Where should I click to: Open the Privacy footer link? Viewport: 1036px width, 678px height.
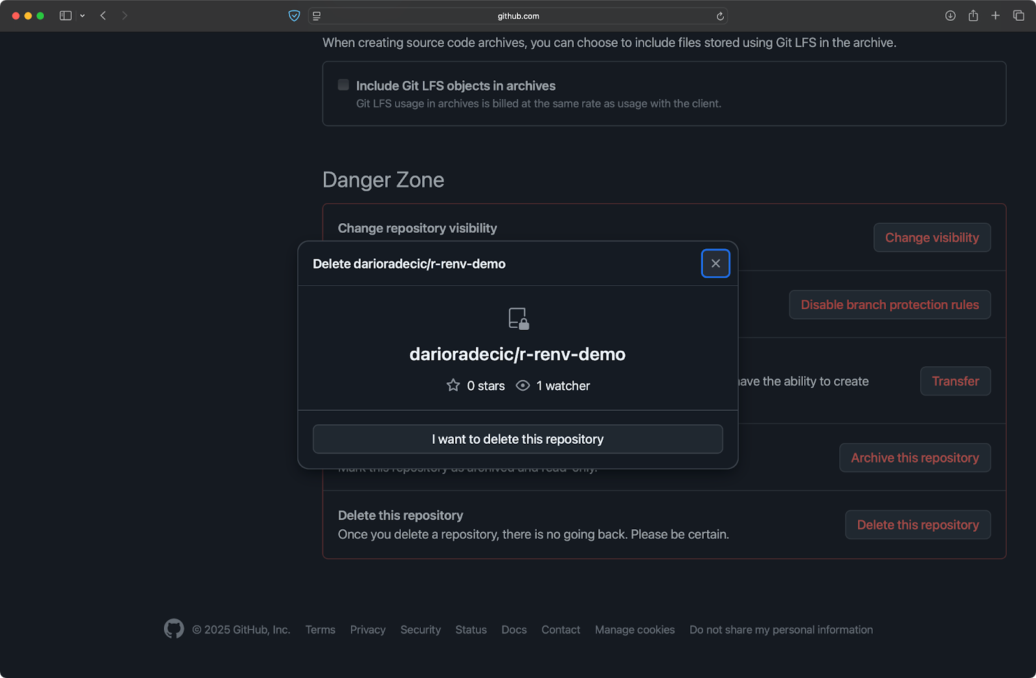click(x=368, y=629)
